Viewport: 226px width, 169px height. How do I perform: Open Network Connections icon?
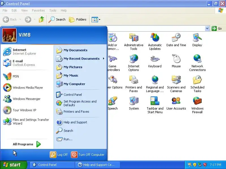point(197,63)
